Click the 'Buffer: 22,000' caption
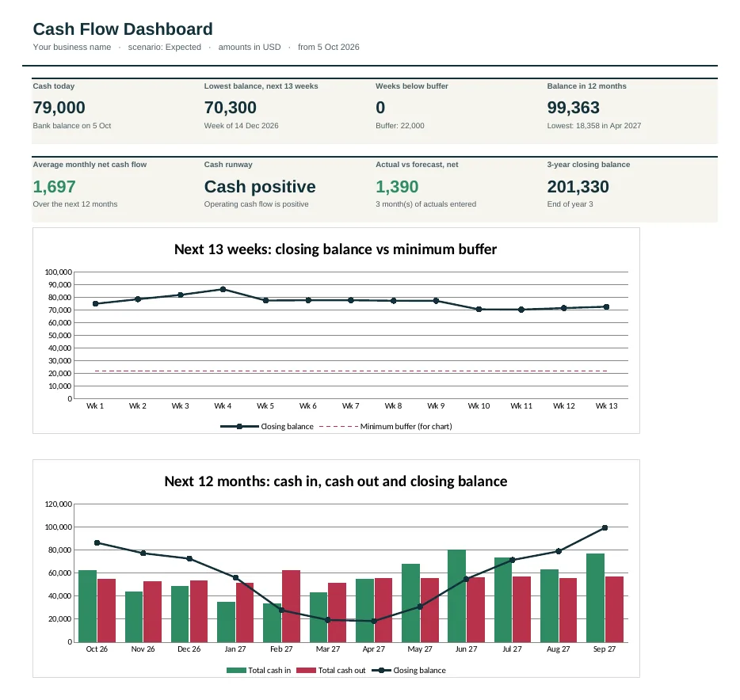This screenshot has height=700, width=740. pyautogui.click(x=400, y=126)
